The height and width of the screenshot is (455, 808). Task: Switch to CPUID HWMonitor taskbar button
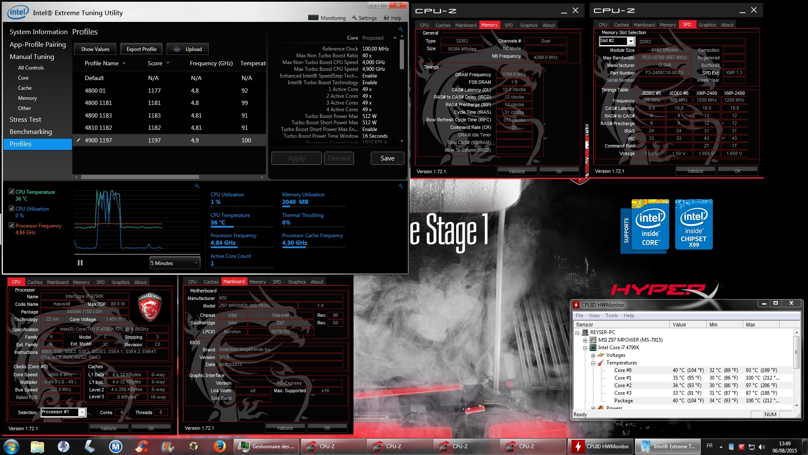[x=600, y=447]
